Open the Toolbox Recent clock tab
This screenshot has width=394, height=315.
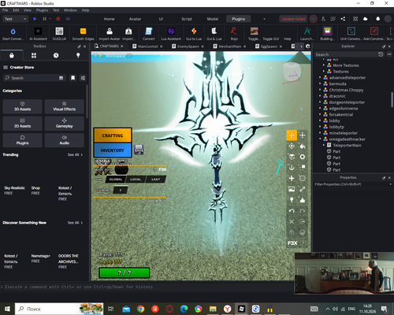point(56,55)
